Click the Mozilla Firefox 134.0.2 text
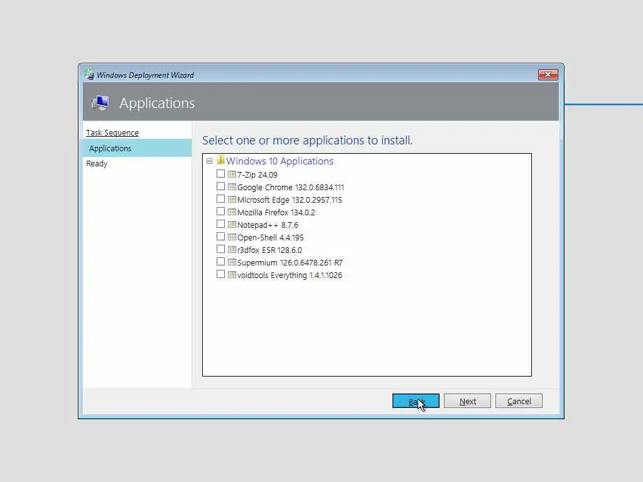Viewport: 643px width, 482px height. click(276, 212)
